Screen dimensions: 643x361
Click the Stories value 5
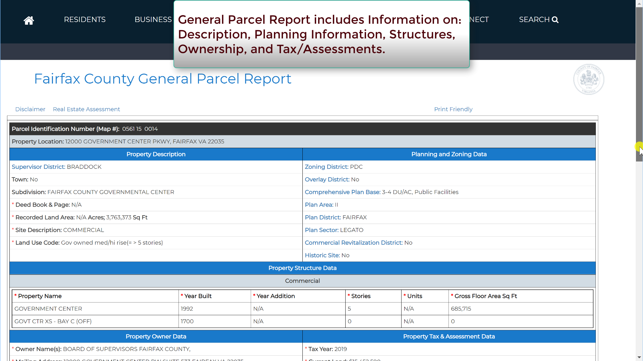[349, 309]
